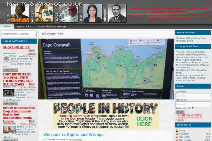This screenshot has height=141, width=212.
Task: Open the Sayings category link
Action: (32, 54)
